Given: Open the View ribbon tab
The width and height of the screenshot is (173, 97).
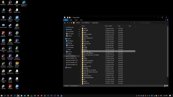Looking at the screenshot, I should pos(81,20).
